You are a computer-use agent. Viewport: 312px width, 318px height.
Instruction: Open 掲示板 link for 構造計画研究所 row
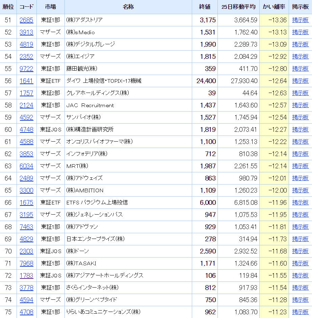[300, 129]
